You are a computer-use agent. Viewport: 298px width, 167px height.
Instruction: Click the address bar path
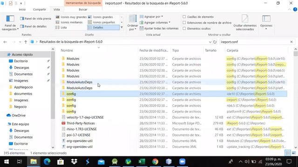(71, 42)
